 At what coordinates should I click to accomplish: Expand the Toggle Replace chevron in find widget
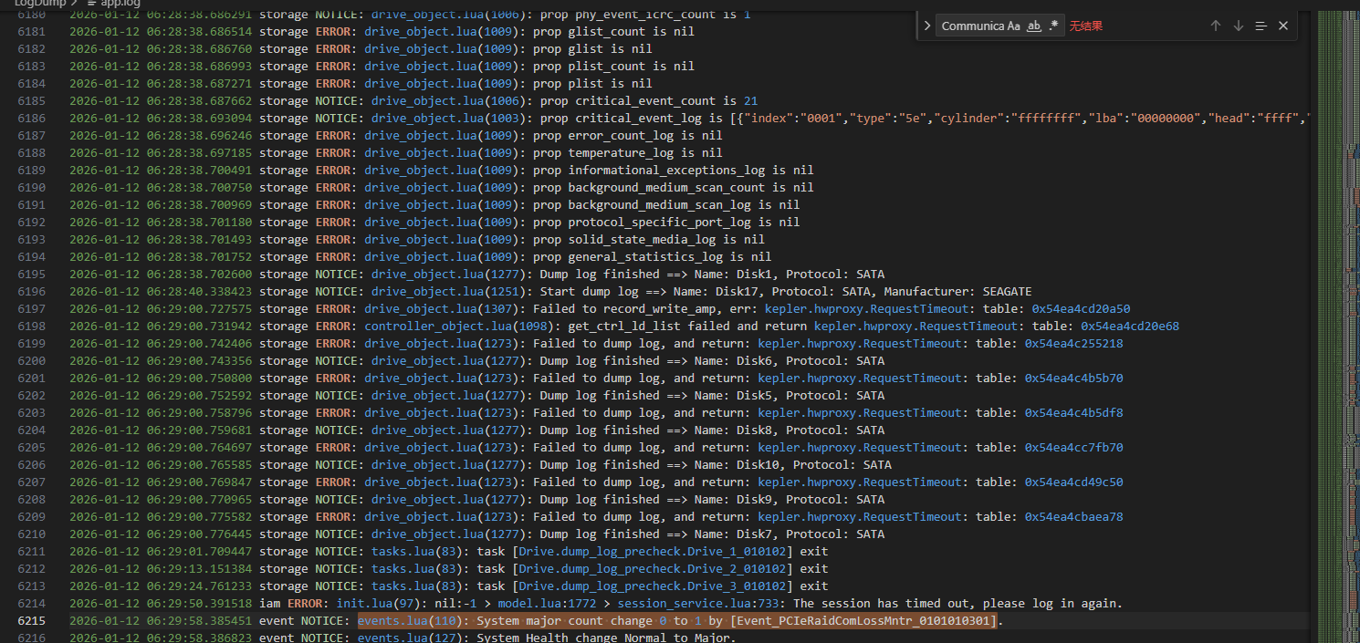[x=927, y=26]
